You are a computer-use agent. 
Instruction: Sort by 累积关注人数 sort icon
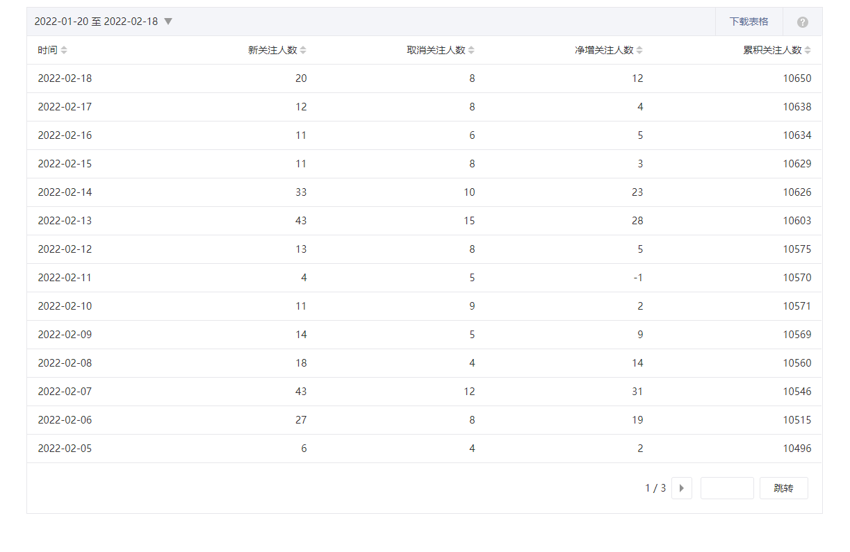(x=808, y=50)
